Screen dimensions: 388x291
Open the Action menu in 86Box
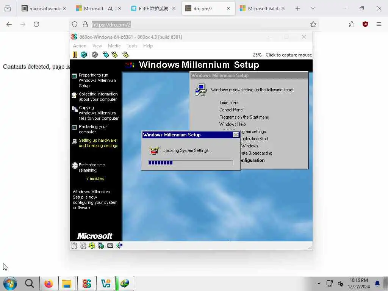pos(80,46)
